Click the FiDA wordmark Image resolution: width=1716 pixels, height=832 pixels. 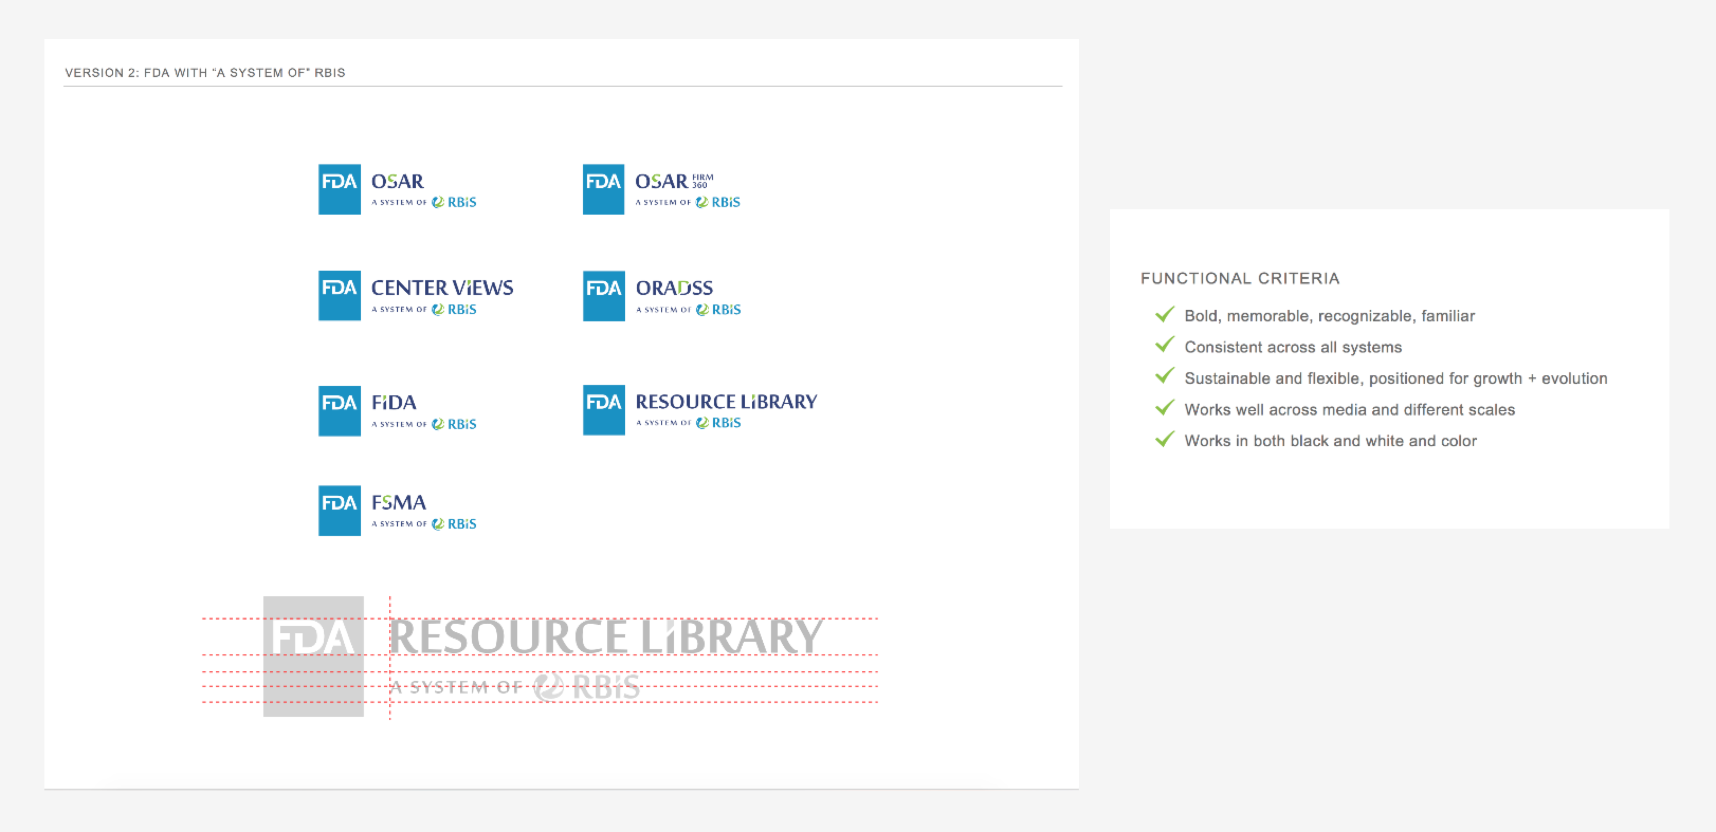tap(394, 403)
